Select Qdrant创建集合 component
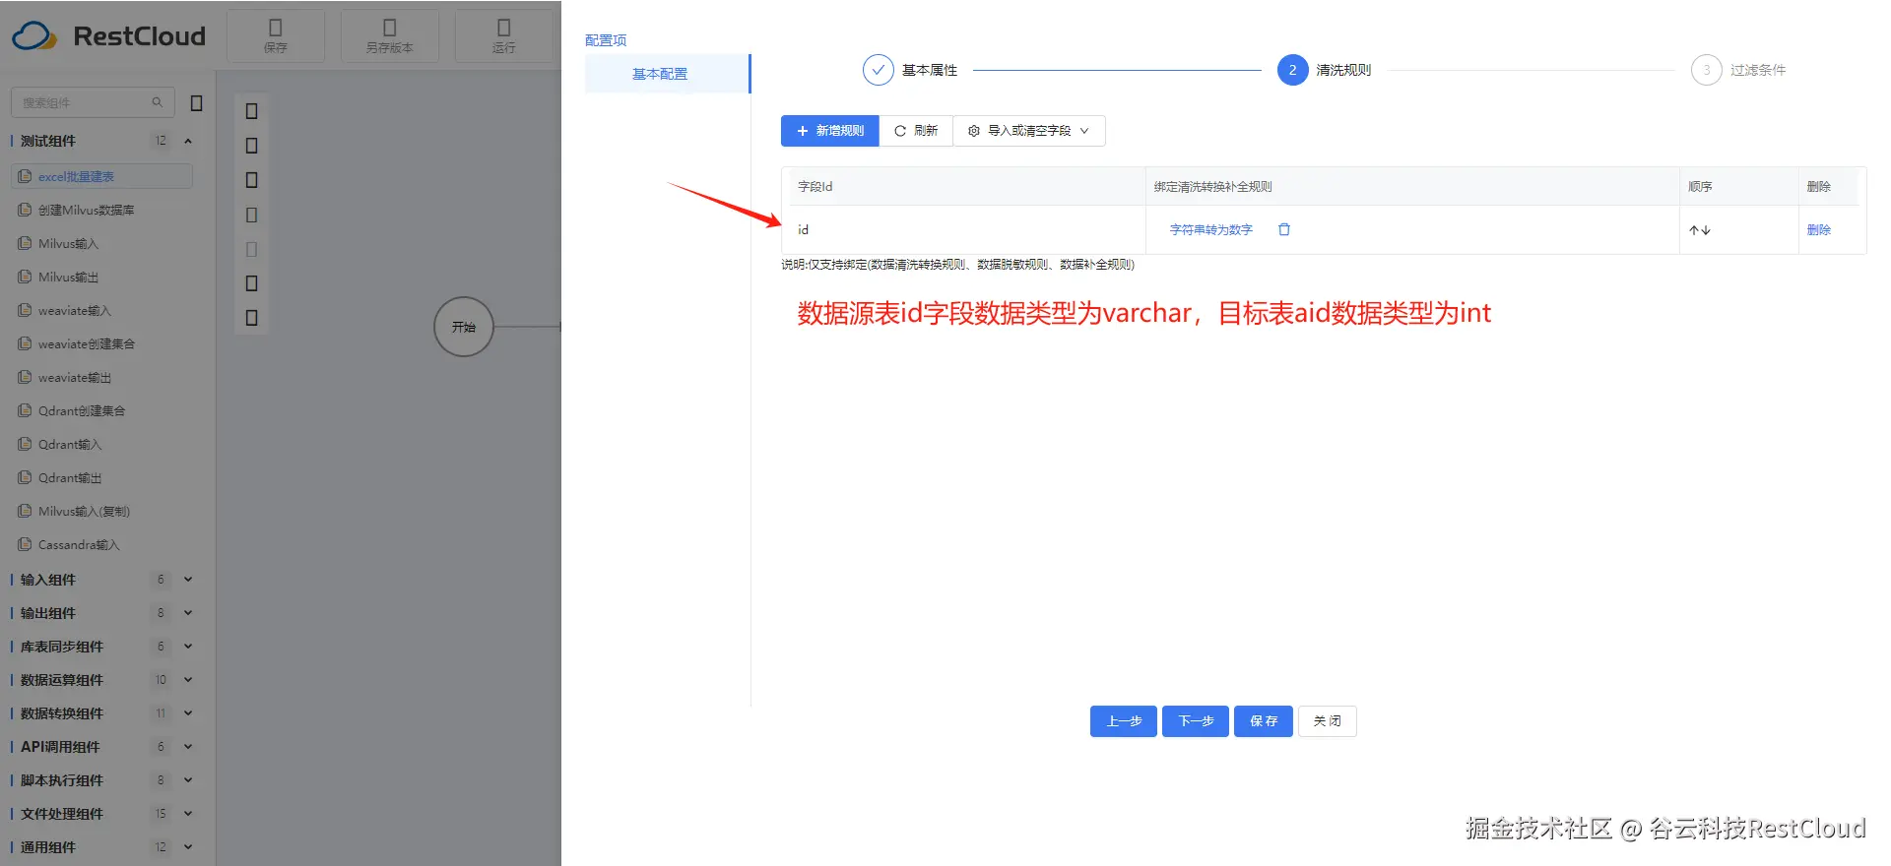Image resolution: width=1891 pixels, height=866 pixels. pos(81,410)
